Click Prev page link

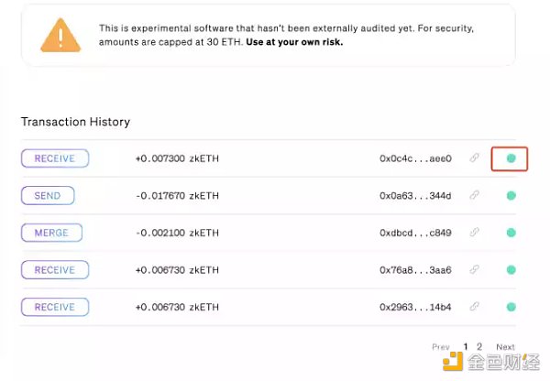point(441,347)
